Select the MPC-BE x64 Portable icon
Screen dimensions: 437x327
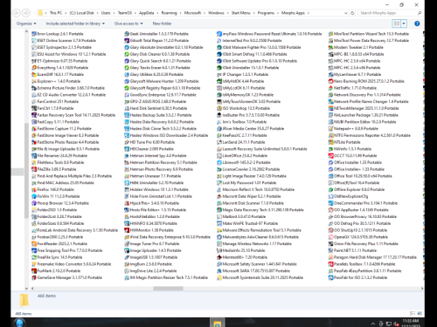(x=330, y=54)
